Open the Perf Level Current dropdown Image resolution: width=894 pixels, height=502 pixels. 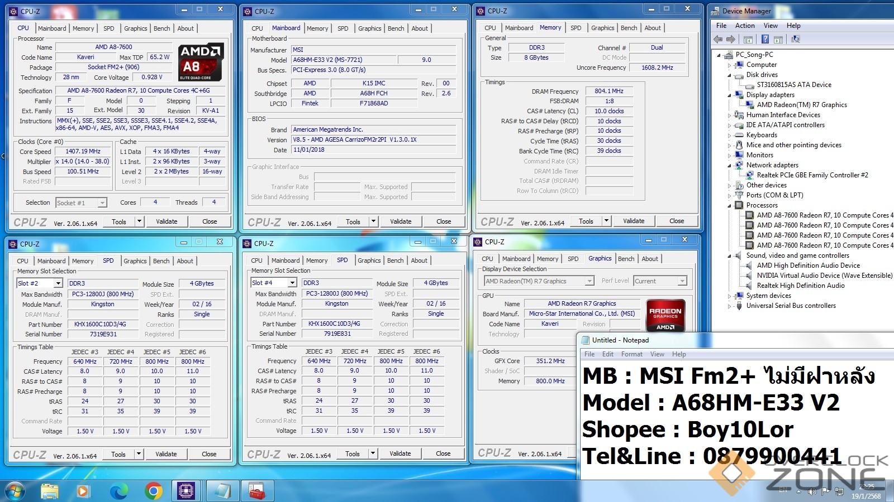pos(682,281)
